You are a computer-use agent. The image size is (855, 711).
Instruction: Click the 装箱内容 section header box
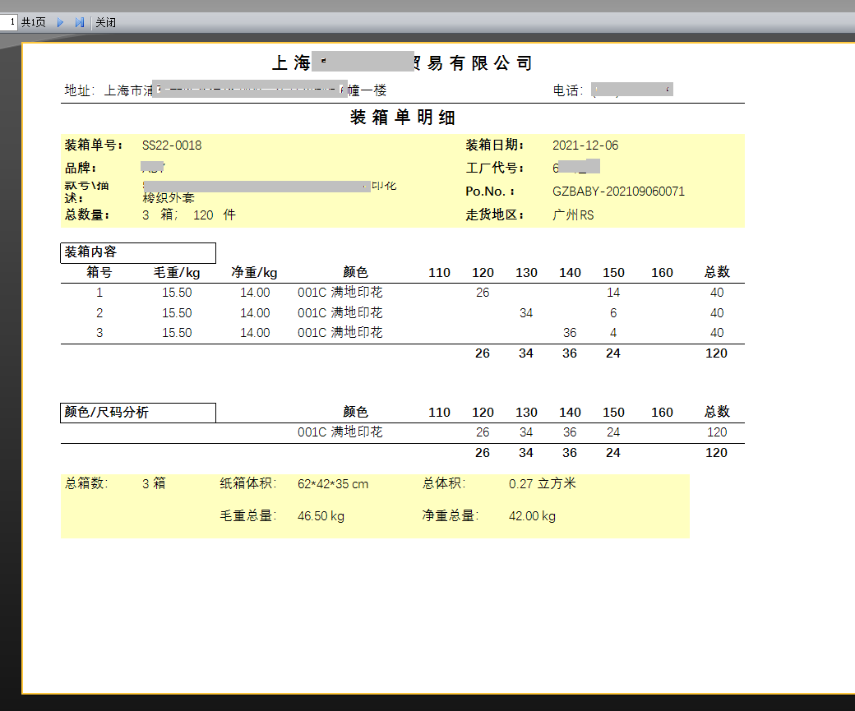(137, 252)
